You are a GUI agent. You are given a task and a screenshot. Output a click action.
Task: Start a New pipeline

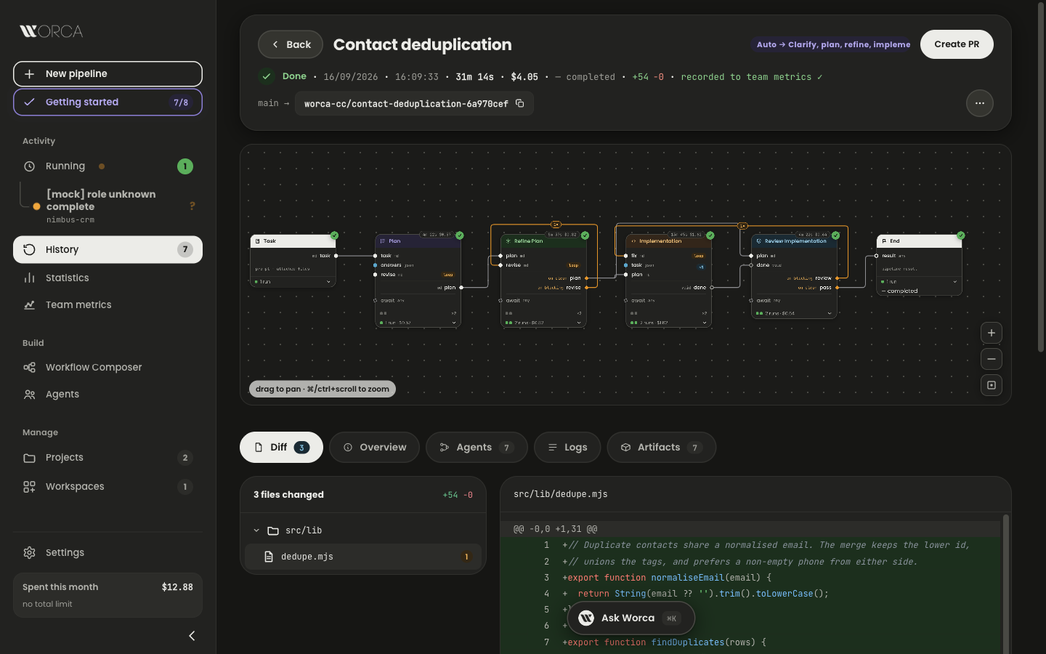pyautogui.click(x=108, y=74)
